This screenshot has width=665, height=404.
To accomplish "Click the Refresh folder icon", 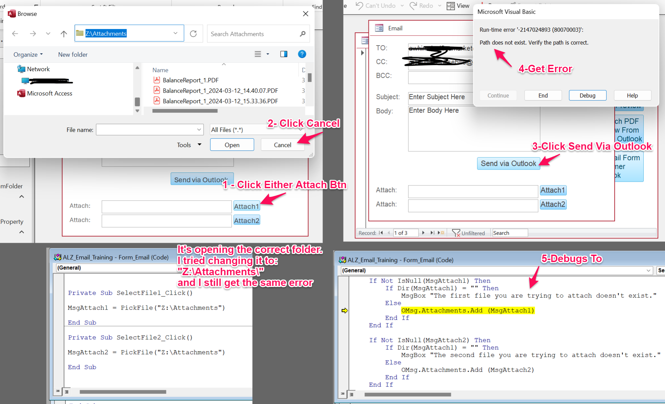I will pos(193,34).
